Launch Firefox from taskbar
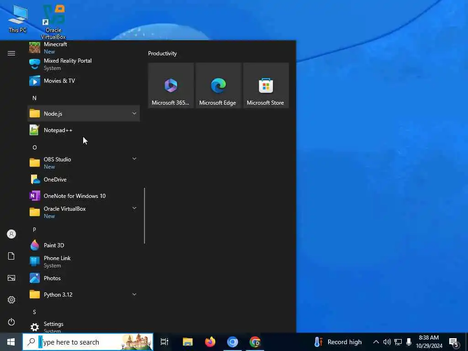 [x=210, y=342]
